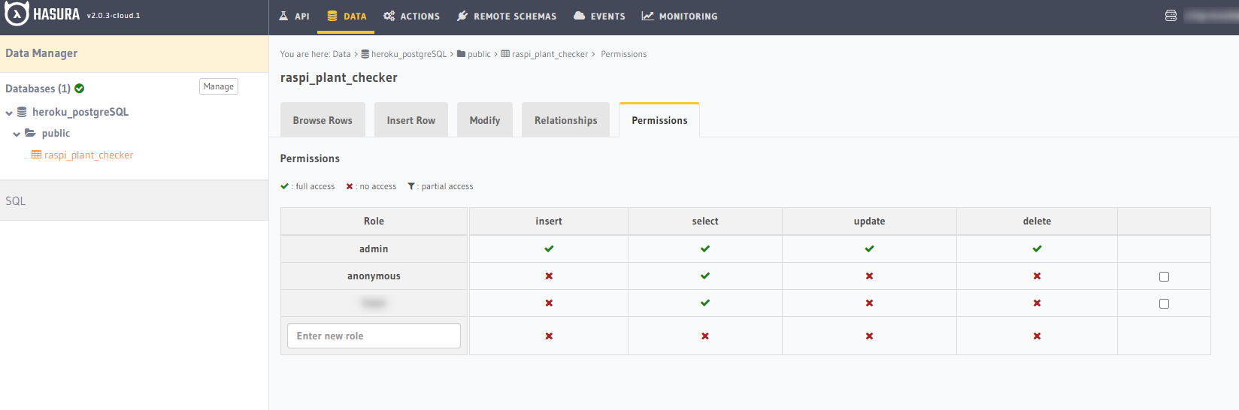Edit blurred role delete permission cross

[1037, 303]
